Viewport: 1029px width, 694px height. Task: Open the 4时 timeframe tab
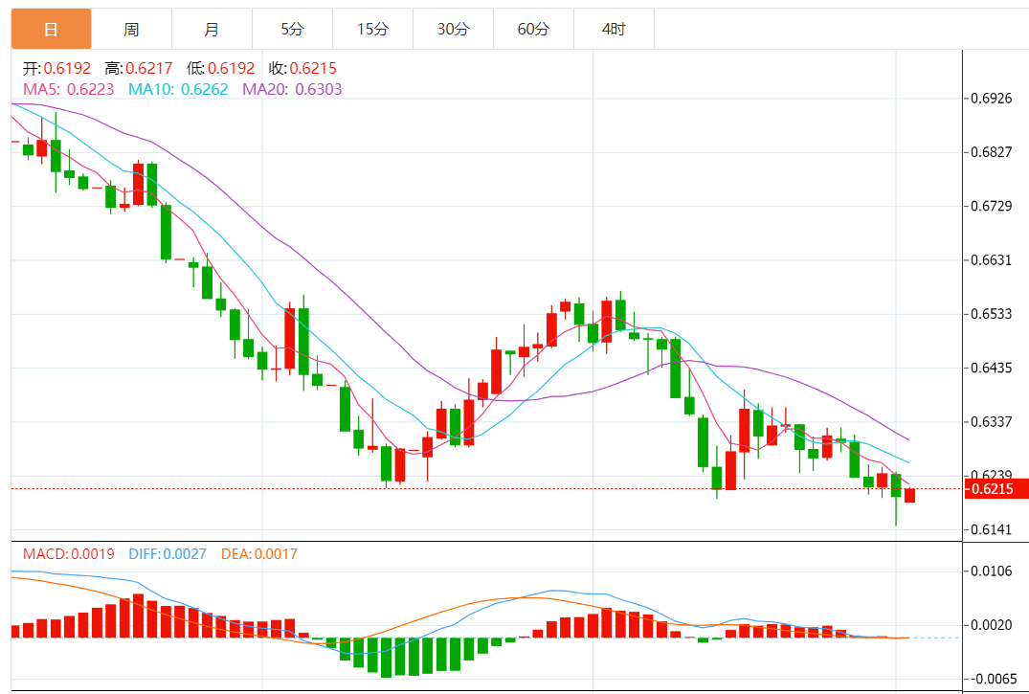[x=615, y=29]
